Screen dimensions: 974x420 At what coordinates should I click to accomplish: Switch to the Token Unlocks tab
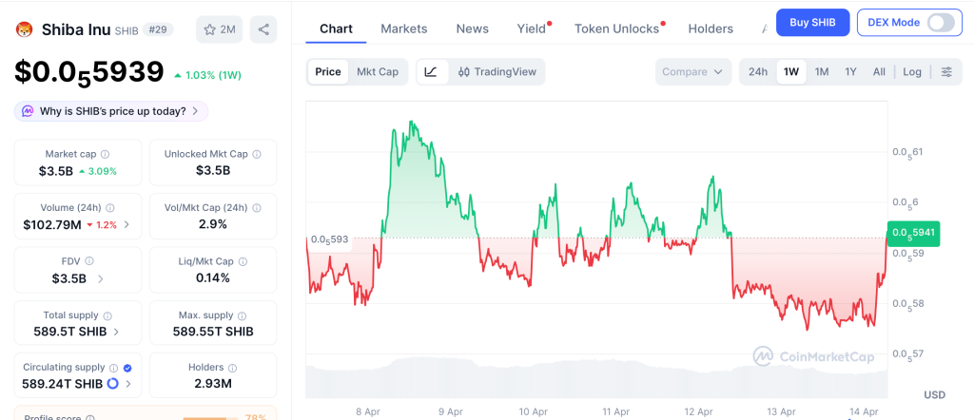coord(616,29)
